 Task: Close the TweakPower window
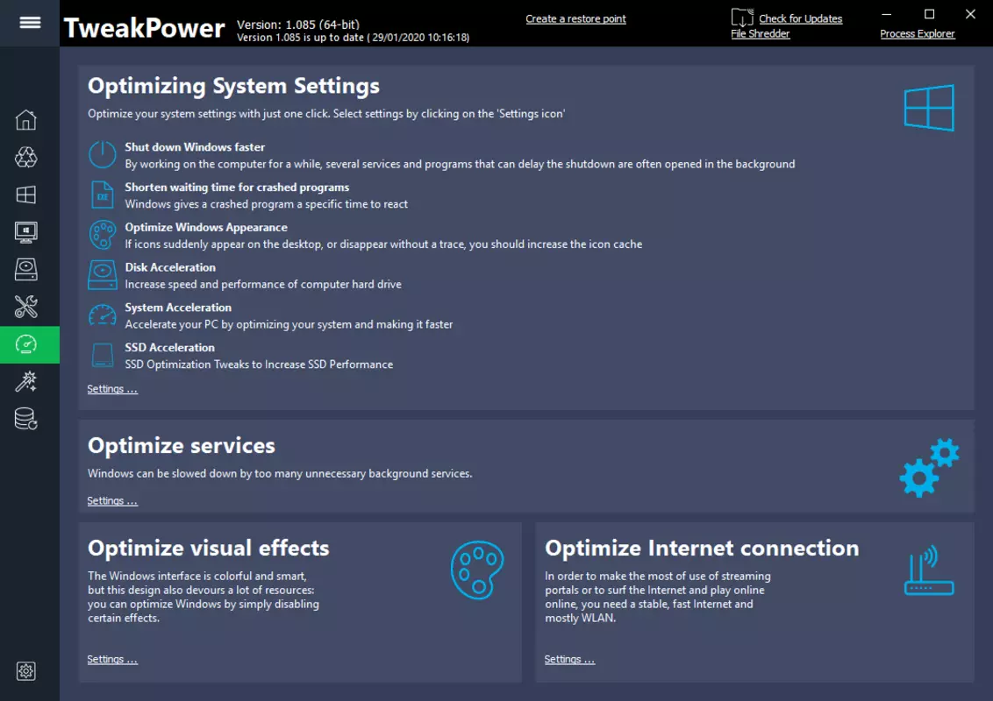pos(970,14)
